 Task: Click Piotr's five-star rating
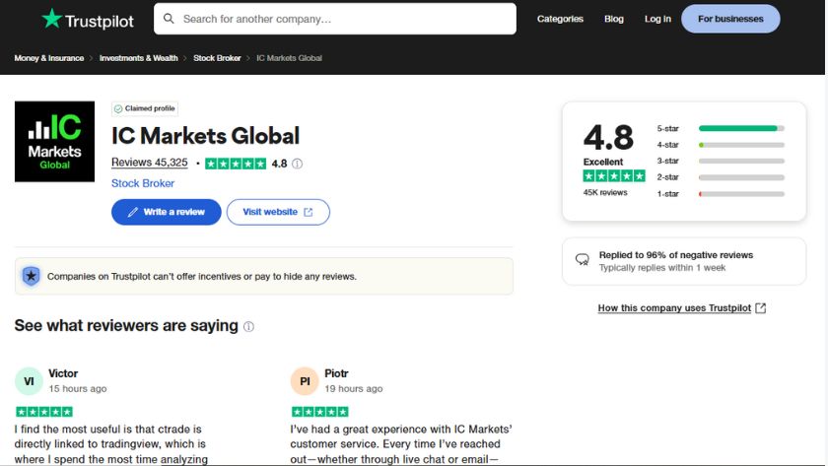coord(320,412)
